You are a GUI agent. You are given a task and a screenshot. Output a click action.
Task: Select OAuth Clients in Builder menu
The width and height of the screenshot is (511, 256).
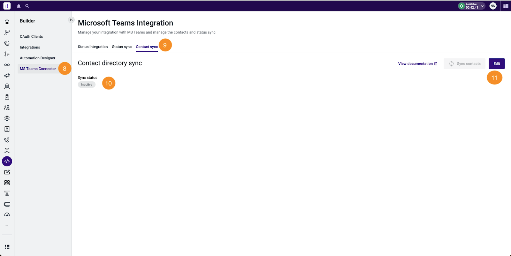(x=31, y=36)
